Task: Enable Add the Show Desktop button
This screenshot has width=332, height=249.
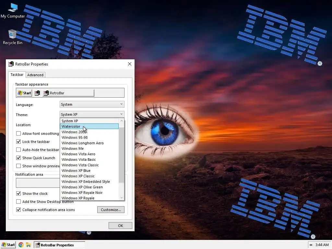Action: pos(18,202)
